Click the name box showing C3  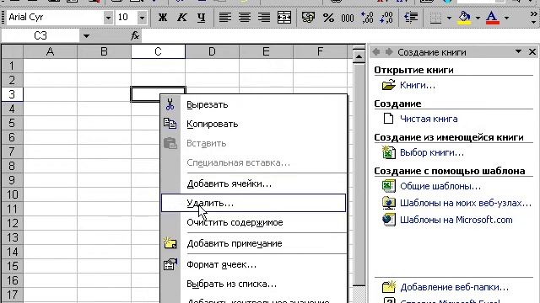pos(40,35)
